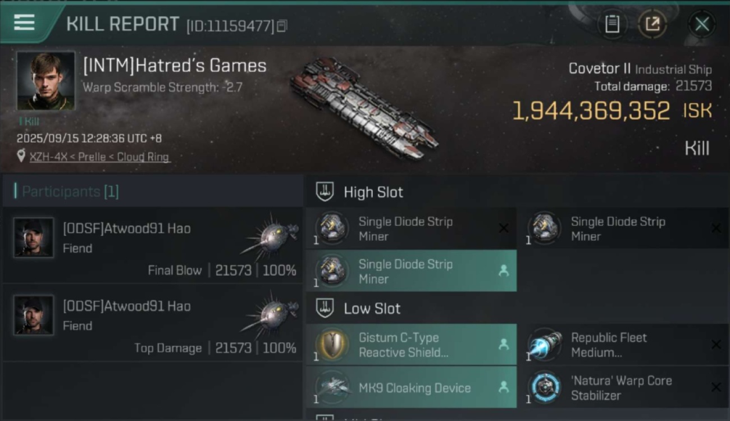Click the Covetor II ship image
Viewport: 730px width, 421px height.
tap(363, 107)
